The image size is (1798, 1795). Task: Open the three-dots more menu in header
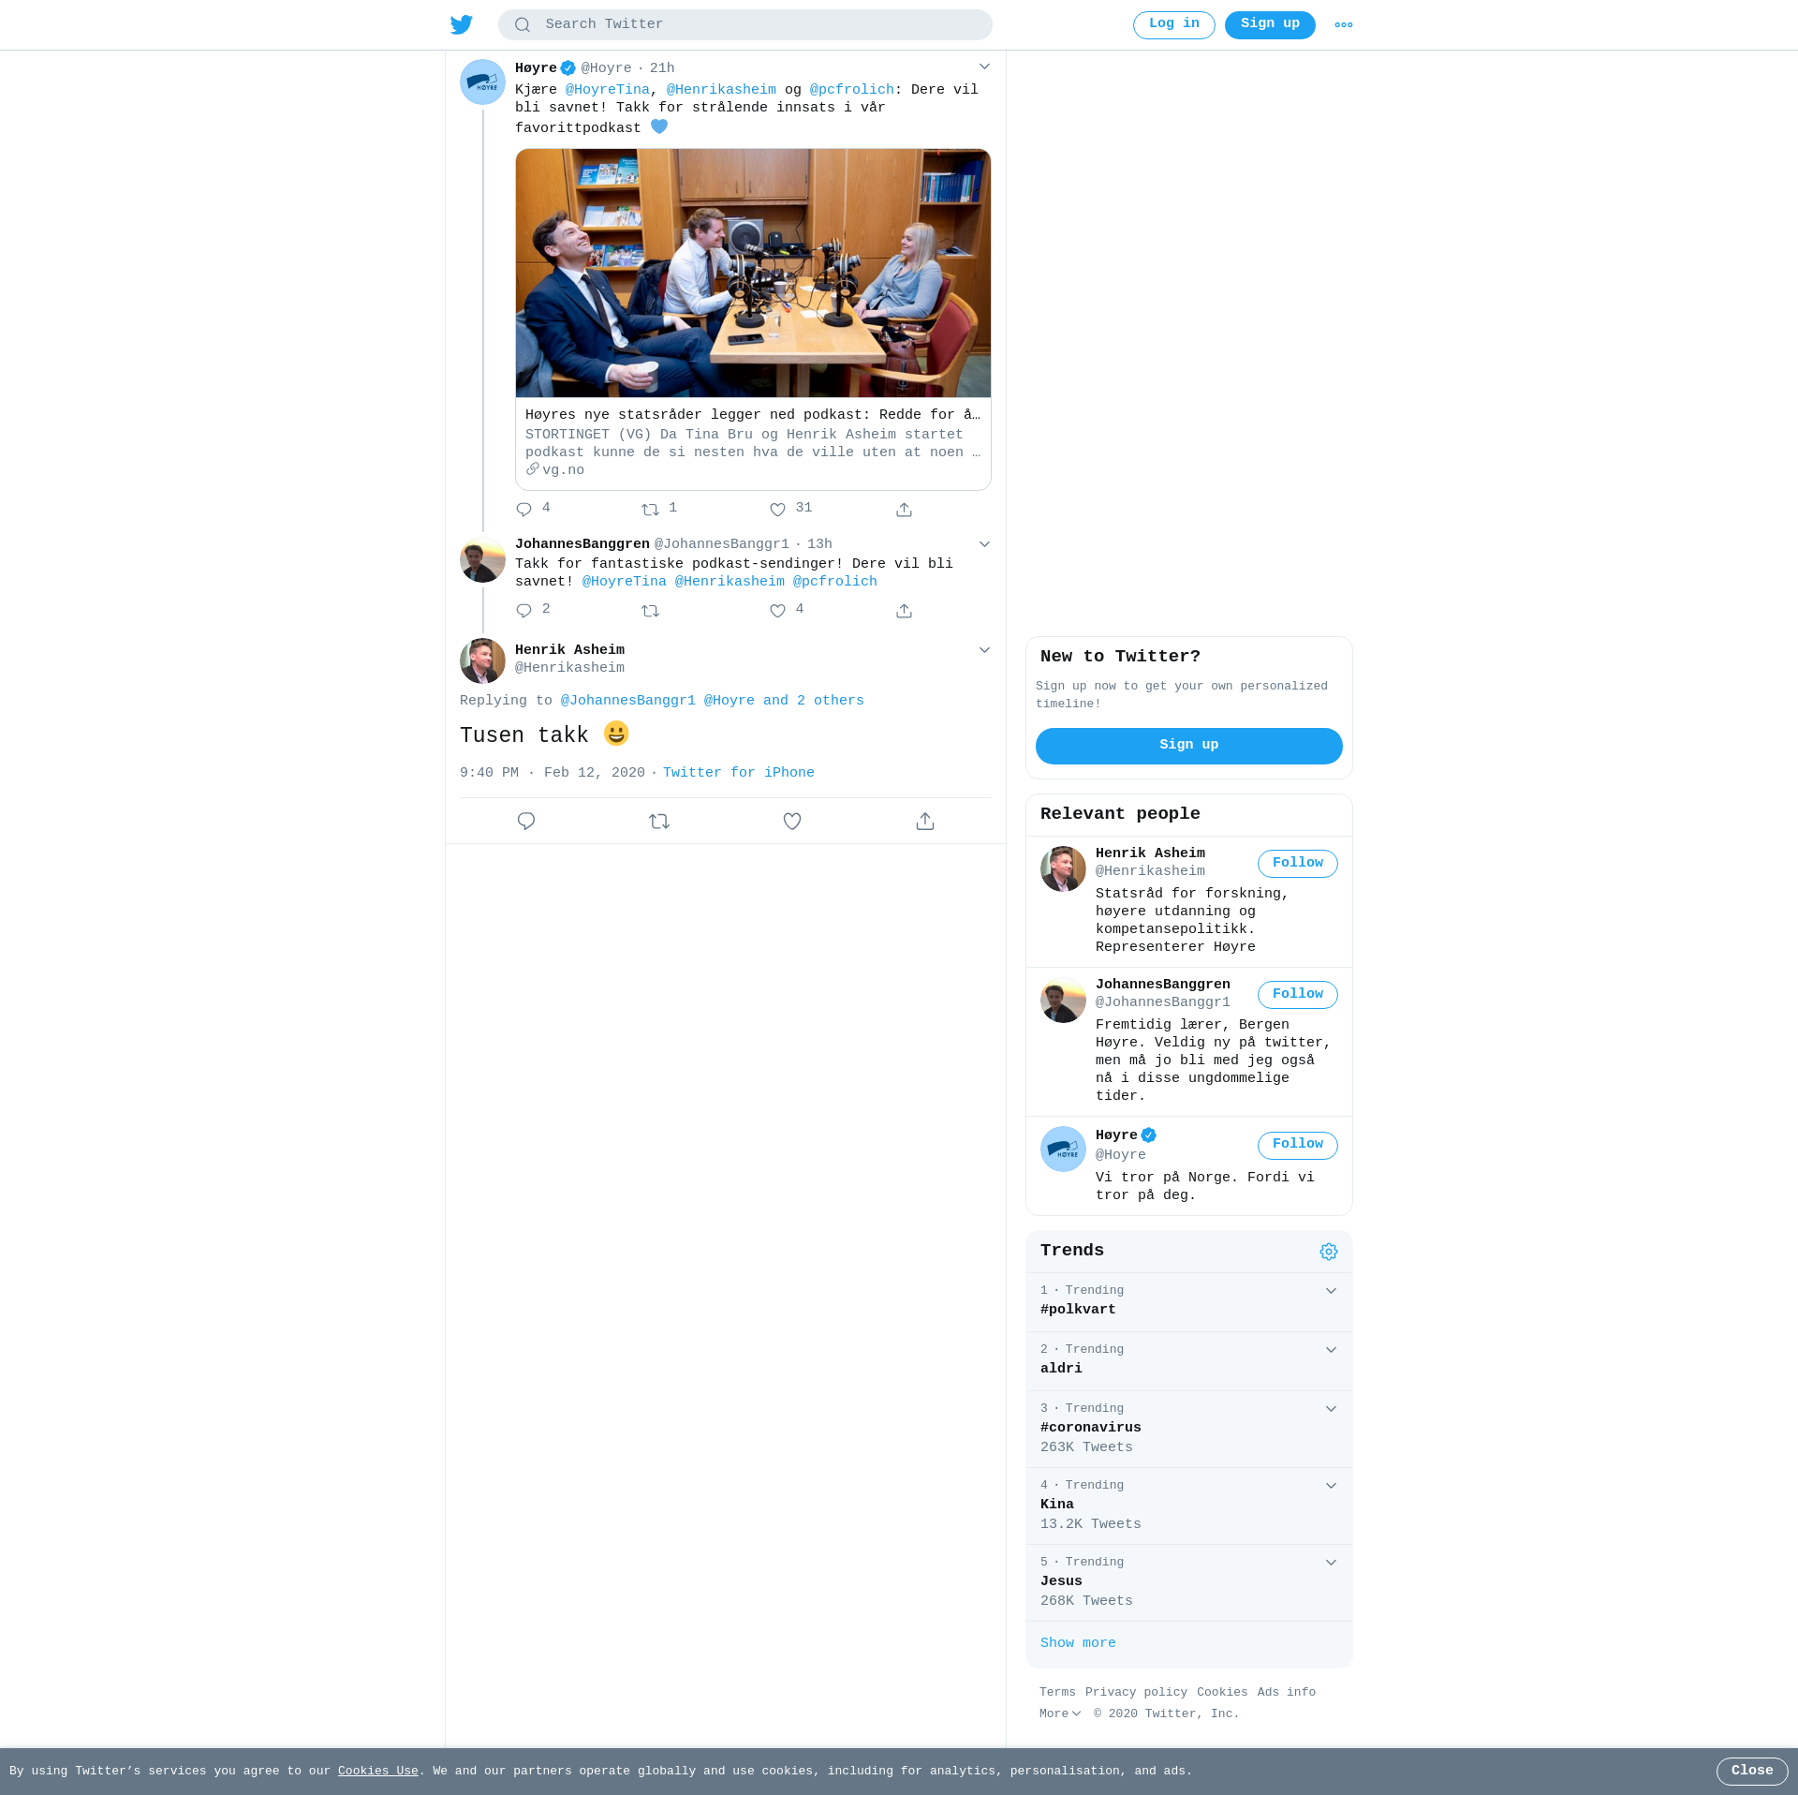coord(1343,25)
